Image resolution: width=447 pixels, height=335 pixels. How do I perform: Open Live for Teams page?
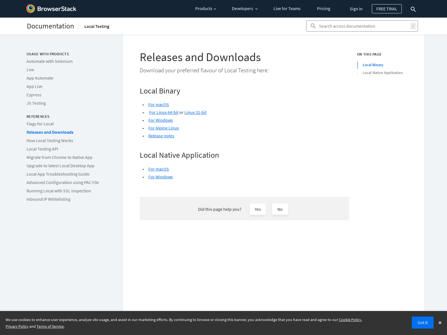[287, 9]
